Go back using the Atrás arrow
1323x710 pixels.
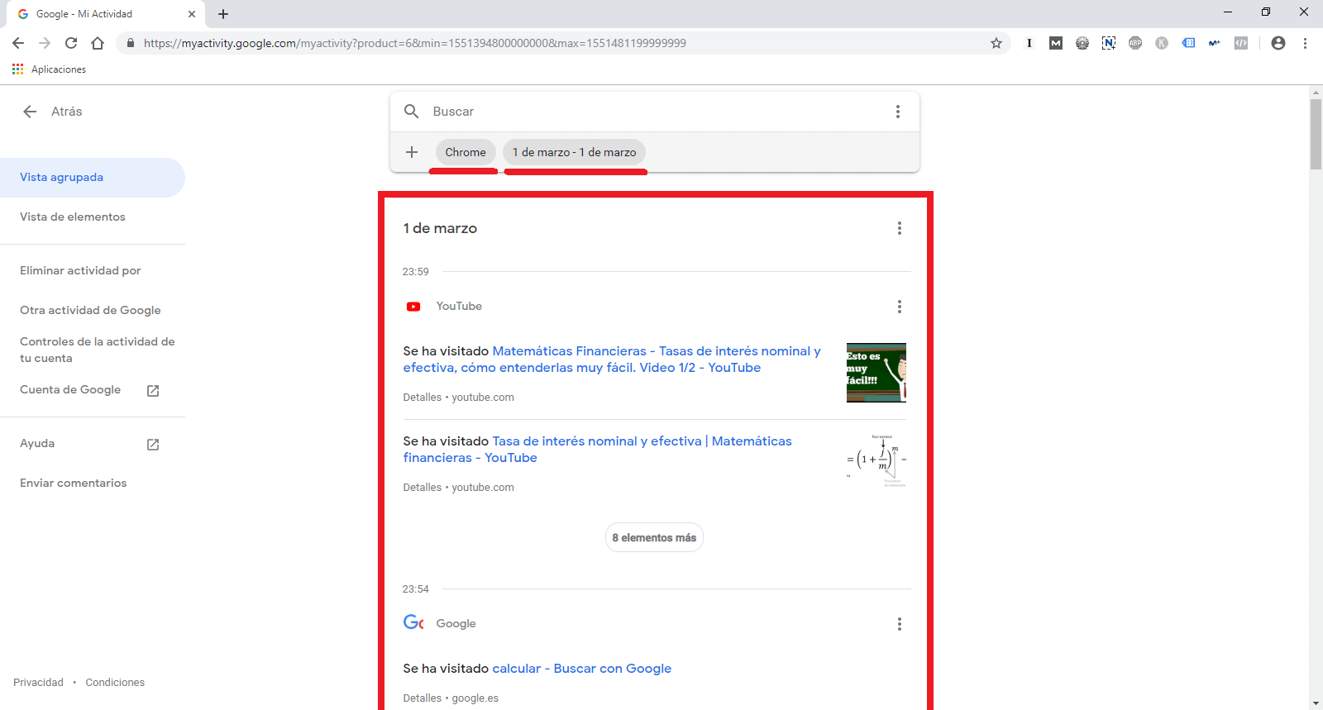click(x=31, y=112)
